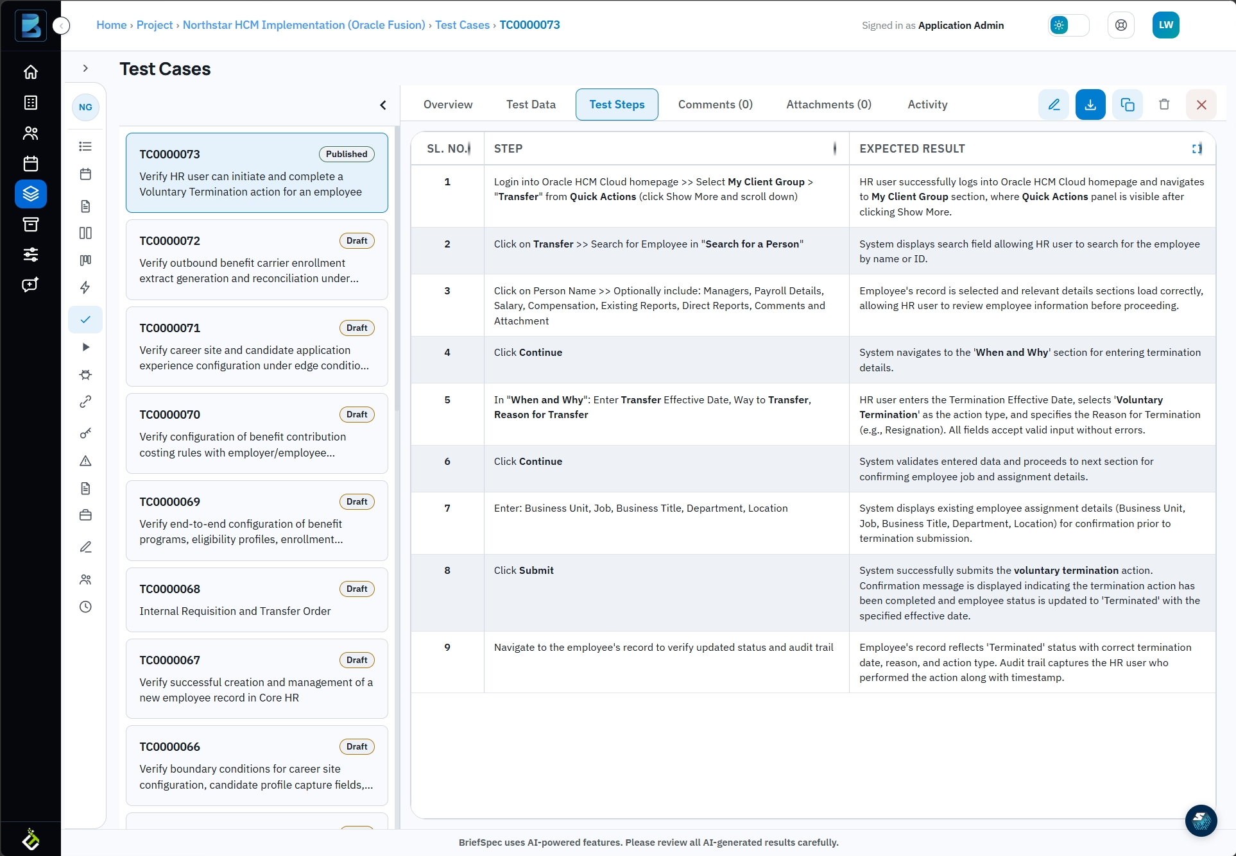Click the STEP column header
The image size is (1236, 856).
point(666,149)
